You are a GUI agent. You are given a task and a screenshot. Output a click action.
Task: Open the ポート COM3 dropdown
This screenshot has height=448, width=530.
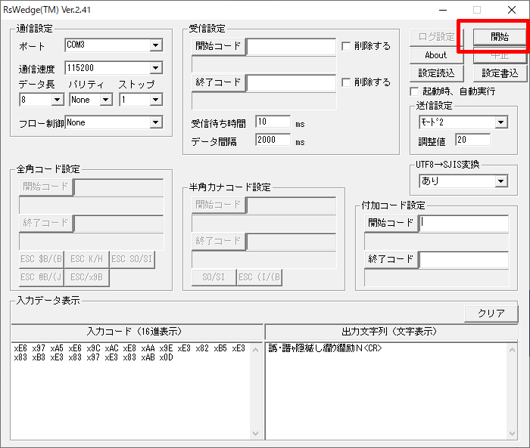pos(155,45)
